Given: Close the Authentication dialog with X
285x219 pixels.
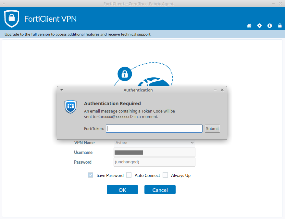Looking at the screenshot, I should [x=222, y=90].
